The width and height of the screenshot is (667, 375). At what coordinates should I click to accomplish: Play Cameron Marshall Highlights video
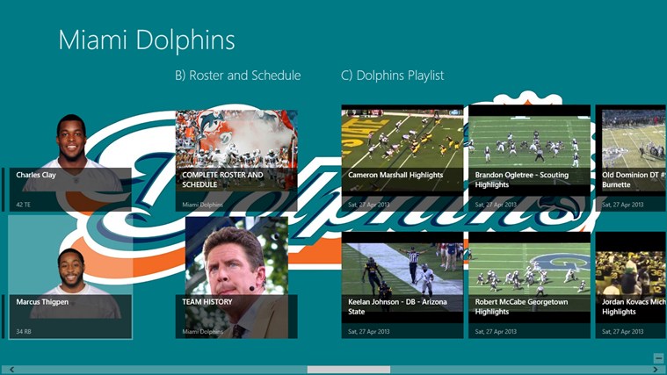pos(402,158)
